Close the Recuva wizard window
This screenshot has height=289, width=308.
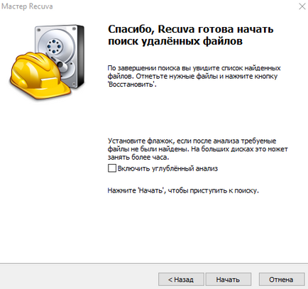[x=302, y=6]
